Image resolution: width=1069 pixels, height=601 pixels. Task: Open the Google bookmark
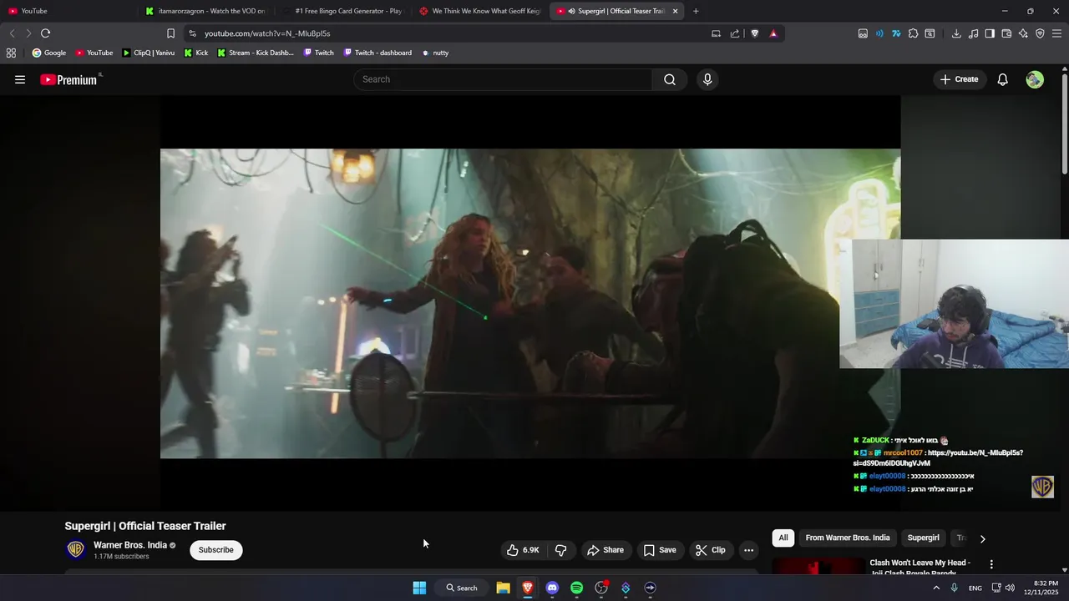coord(49,53)
